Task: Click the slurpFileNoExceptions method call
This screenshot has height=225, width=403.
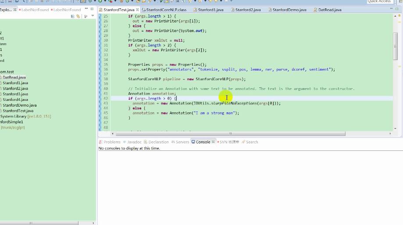Action: pos(234,104)
